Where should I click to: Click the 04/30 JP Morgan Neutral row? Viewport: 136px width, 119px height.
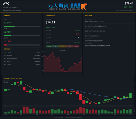coord(21,52)
